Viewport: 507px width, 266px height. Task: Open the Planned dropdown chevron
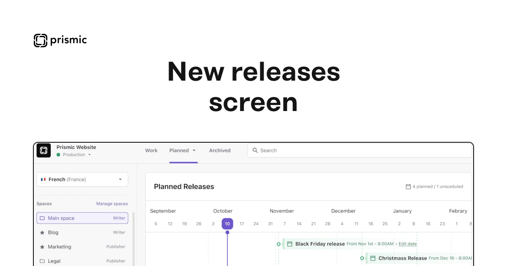tap(195, 150)
